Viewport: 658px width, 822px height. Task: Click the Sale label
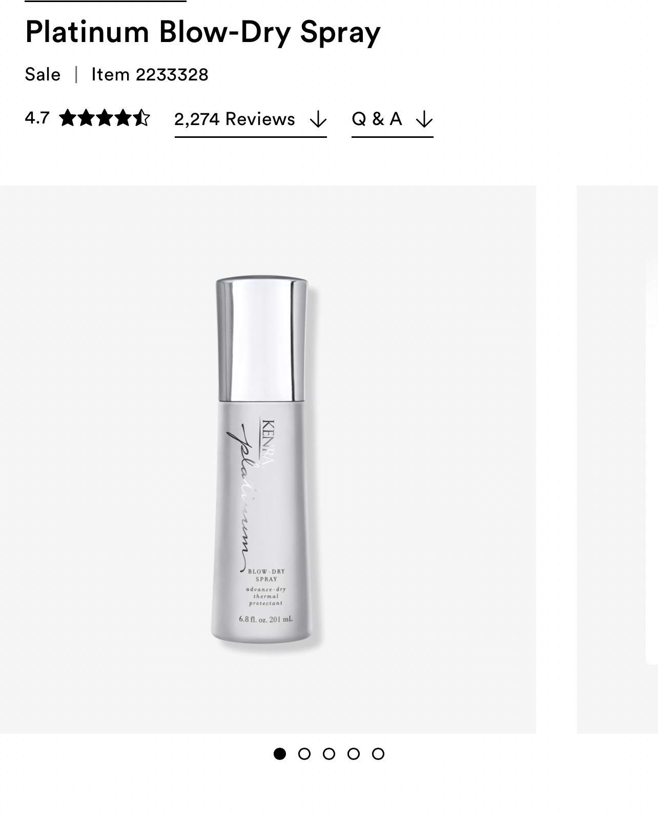tap(43, 75)
